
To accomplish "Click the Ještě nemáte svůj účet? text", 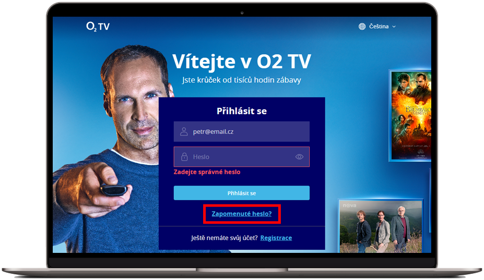I will [224, 238].
